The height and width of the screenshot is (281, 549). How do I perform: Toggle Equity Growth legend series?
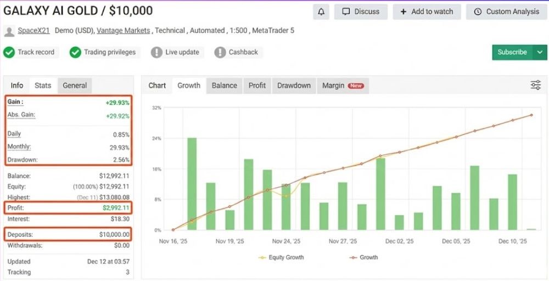(281, 257)
